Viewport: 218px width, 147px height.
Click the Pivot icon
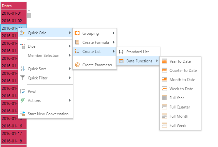point(23,91)
